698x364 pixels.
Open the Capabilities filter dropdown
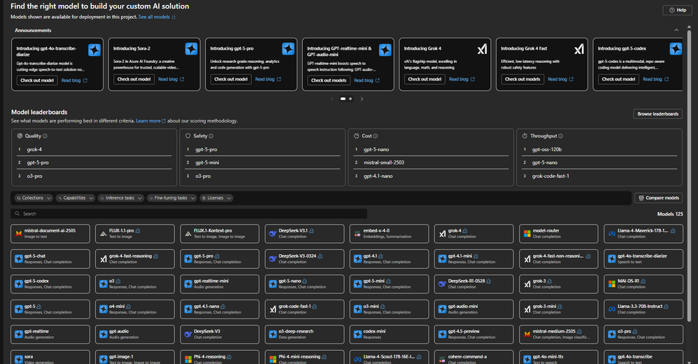75,198
